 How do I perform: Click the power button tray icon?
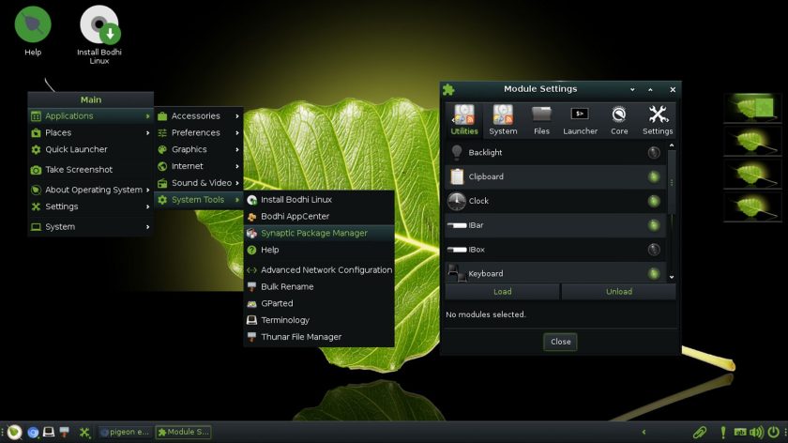pos(773,432)
